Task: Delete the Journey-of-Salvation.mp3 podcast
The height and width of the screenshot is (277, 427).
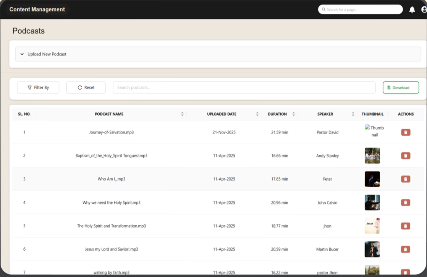Action: coord(406,132)
